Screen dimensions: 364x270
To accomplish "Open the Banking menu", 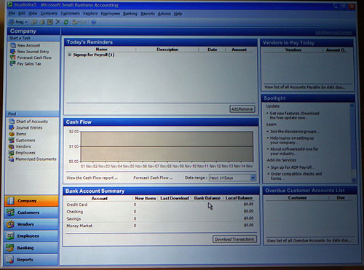I will point(130,14).
